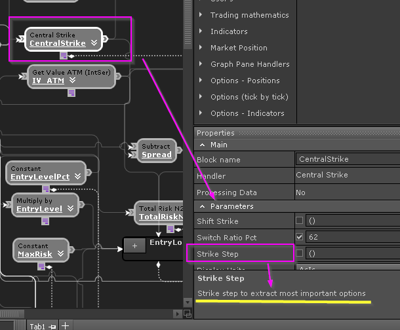This screenshot has width=400, height=330.
Task: Click the Spread block name link
Action: click(156, 155)
